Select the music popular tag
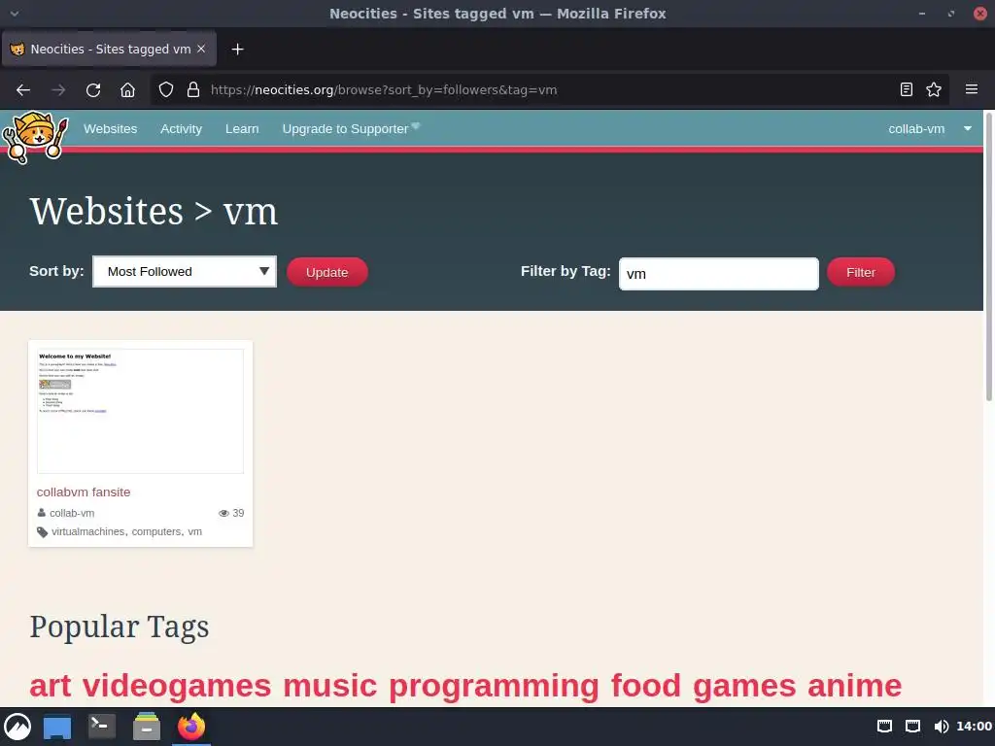This screenshot has height=746, width=995. 330,686
